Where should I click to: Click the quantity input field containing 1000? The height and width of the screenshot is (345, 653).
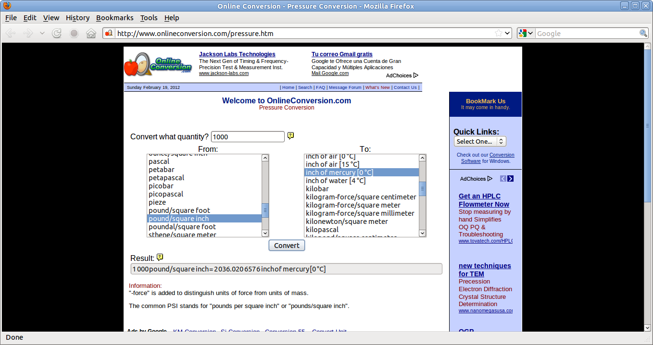tap(248, 137)
